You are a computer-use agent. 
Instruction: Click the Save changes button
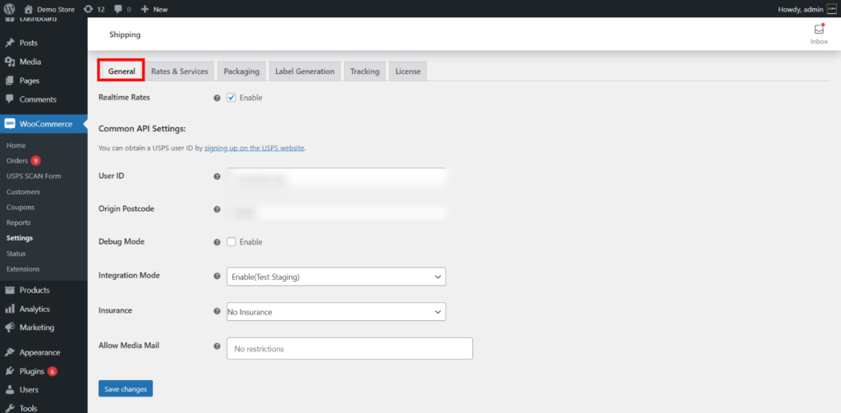coord(125,389)
